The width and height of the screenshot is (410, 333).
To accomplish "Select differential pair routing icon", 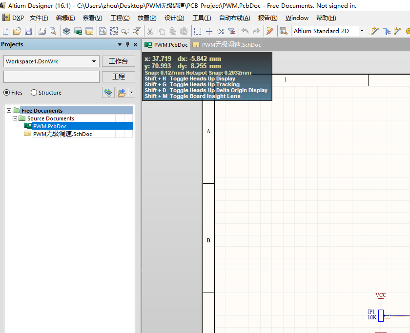I will pyautogui.click(x=397, y=31).
